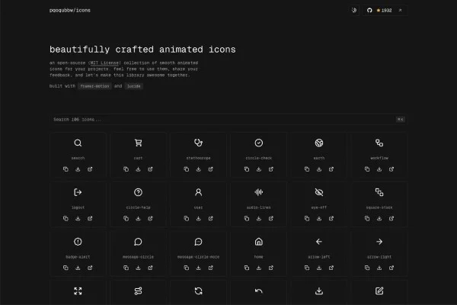Click the pqoqubbw/icons site title
This screenshot has height=305, width=457.
[x=68, y=11]
